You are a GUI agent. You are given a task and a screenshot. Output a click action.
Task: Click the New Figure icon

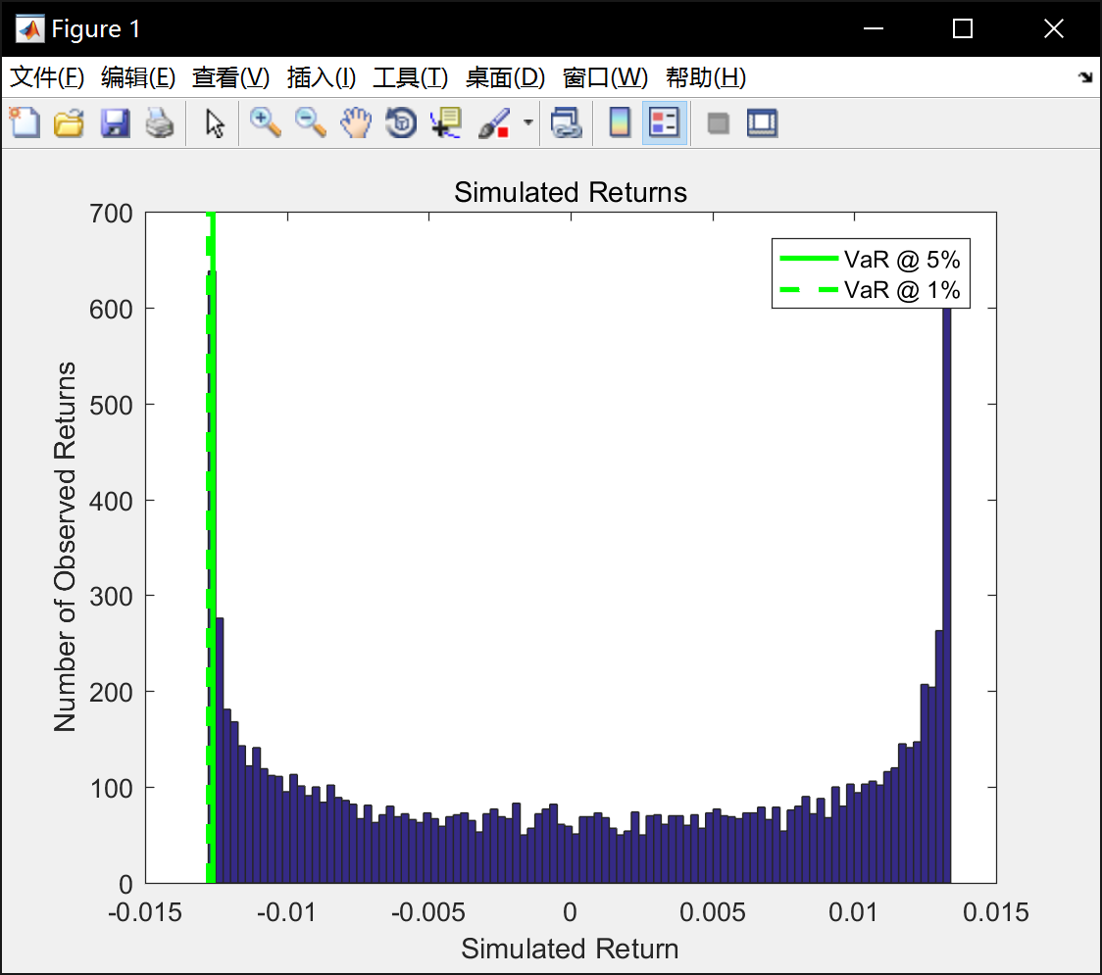pos(25,122)
